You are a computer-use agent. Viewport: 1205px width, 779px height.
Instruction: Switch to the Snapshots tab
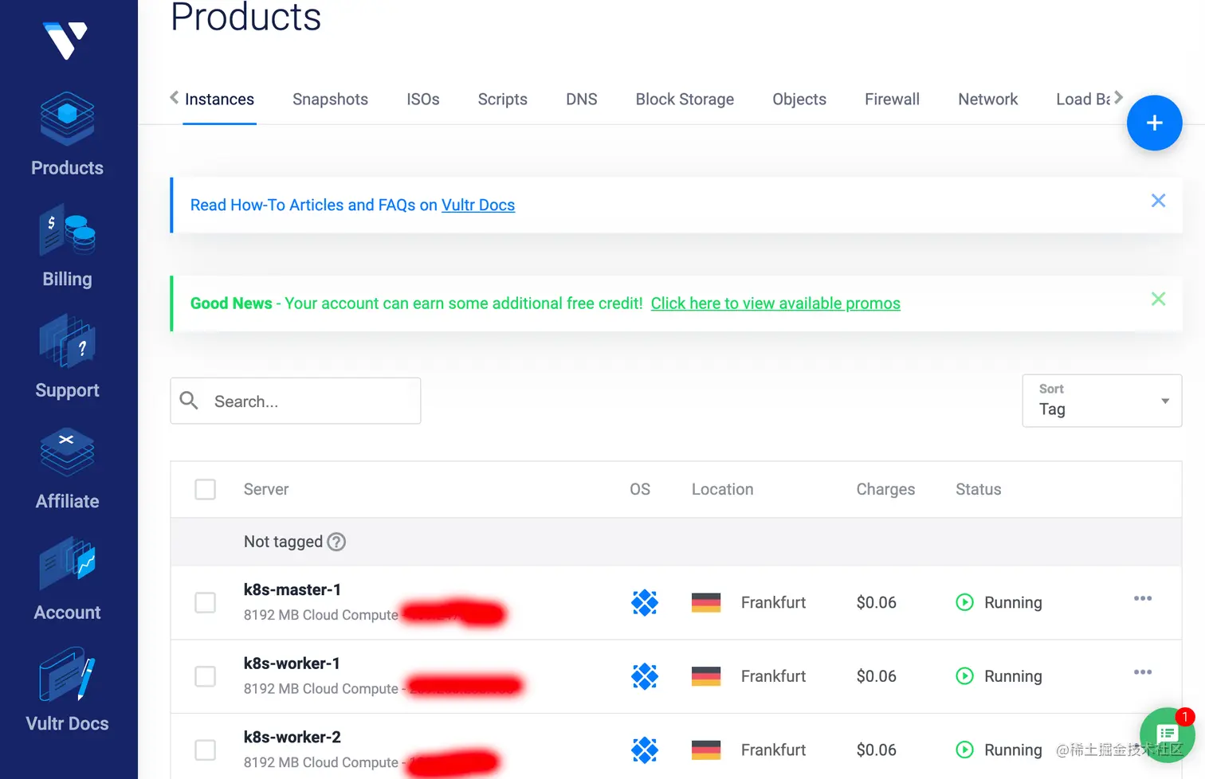[x=330, y=100]
